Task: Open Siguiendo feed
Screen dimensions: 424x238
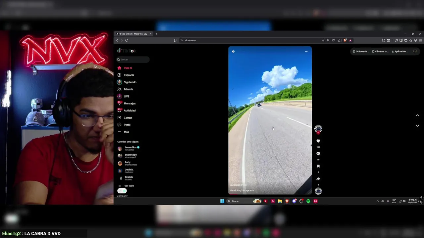Action: (127, 82)
